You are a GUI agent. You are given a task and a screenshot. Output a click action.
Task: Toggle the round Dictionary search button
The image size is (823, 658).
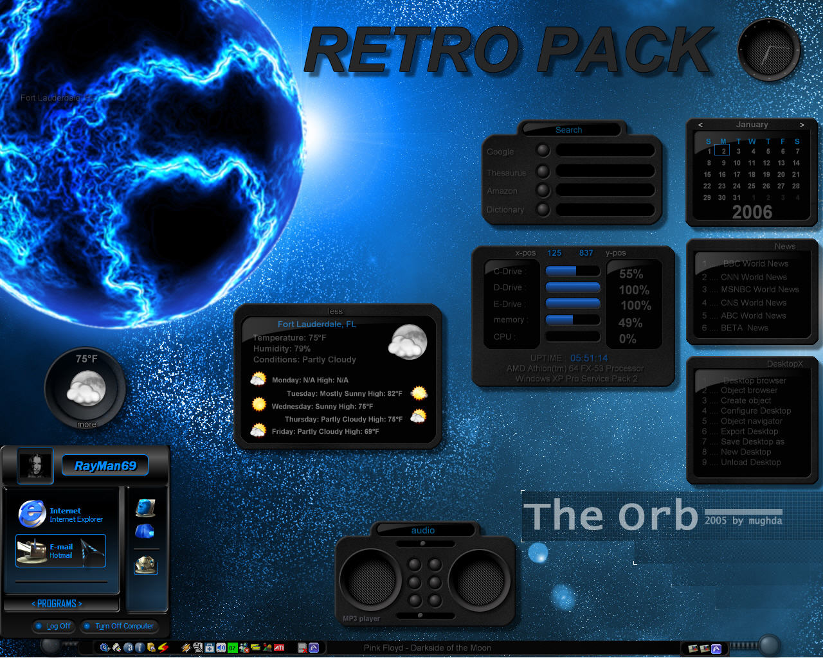(x=543, y=209)
